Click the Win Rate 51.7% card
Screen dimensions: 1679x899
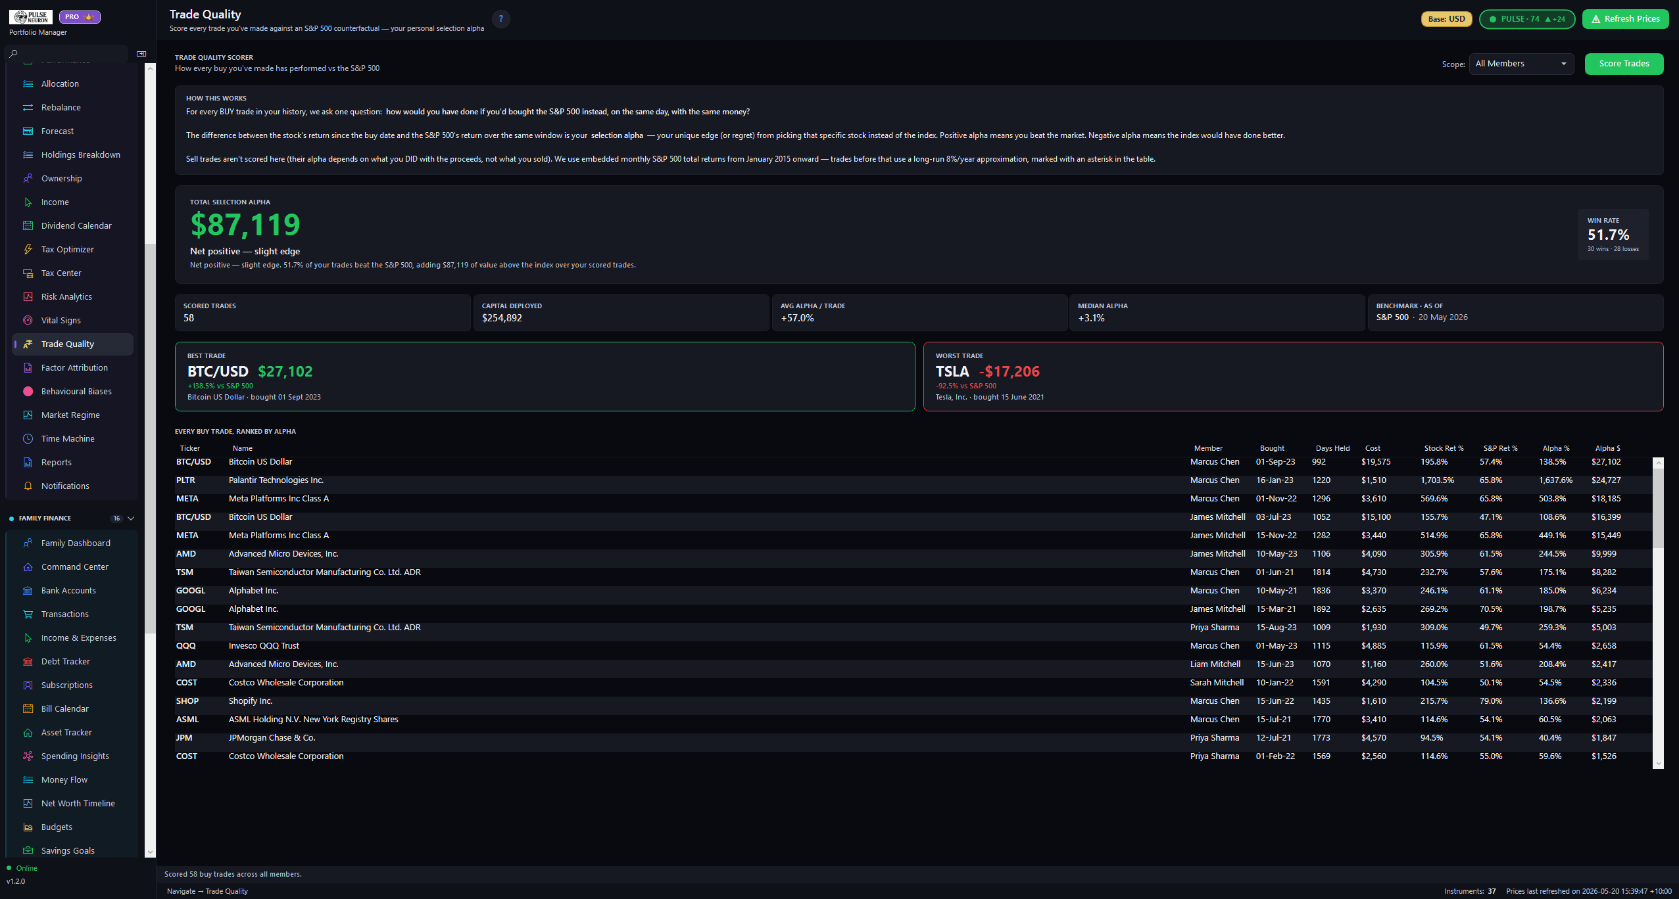1613,235
